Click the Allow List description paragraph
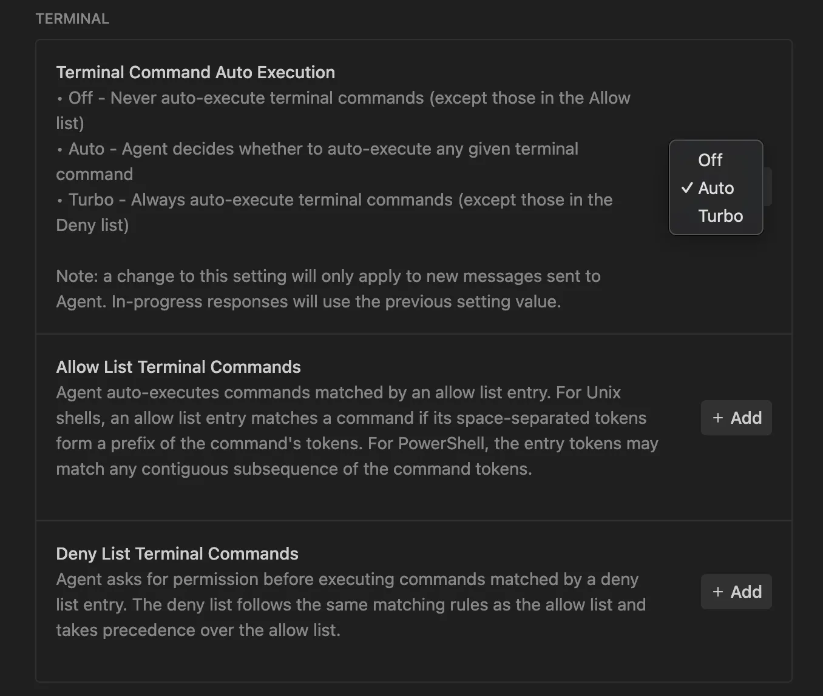Image resolution: width=823 pixels, height=696 pixels. [357, 430]
